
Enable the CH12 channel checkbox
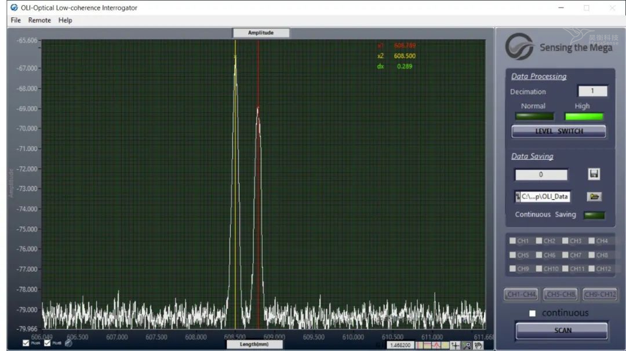(x=592, y=268)
